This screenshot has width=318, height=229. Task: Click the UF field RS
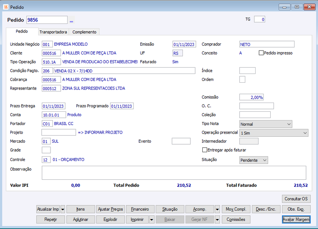(178, 53)
